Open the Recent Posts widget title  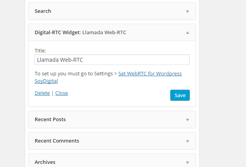pos(50,120)
